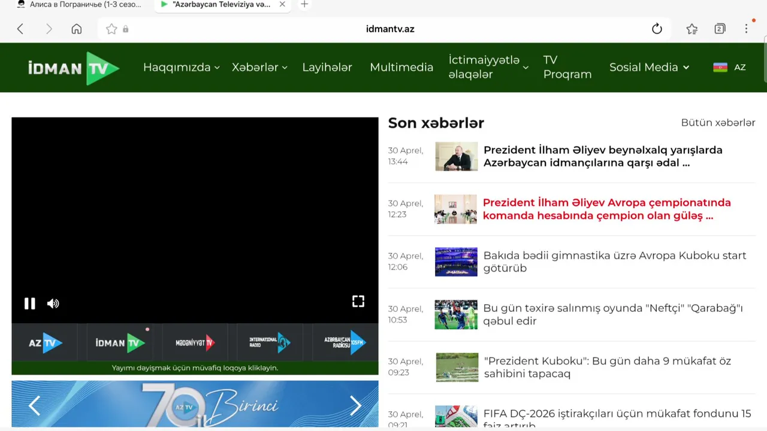Switch stream to İdman TV channel
Viewport: 767px width, 431px height.
click(120, 343)
